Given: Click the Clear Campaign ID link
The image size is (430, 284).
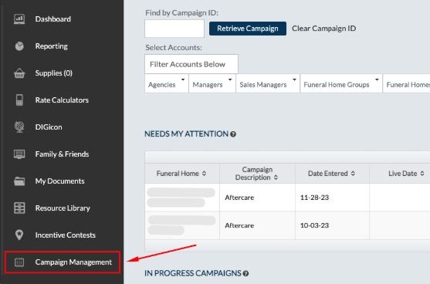Looking at the screenshot, I should (324, 29).
